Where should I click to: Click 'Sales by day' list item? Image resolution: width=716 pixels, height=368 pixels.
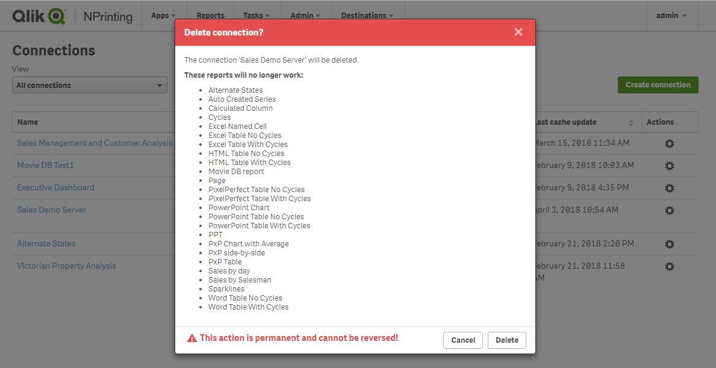coord(229,271)
